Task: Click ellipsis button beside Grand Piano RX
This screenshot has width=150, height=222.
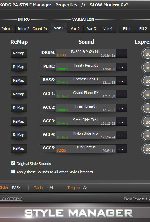Action: [121, 94]
